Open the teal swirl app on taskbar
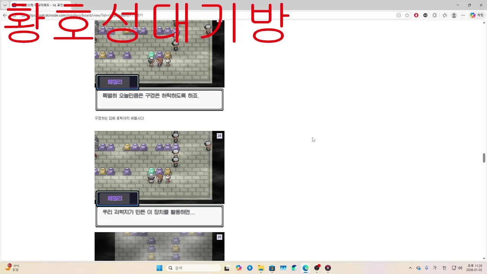Image resolution: width=487 pixels, height=274 pixels. click(x=294, y=268)
